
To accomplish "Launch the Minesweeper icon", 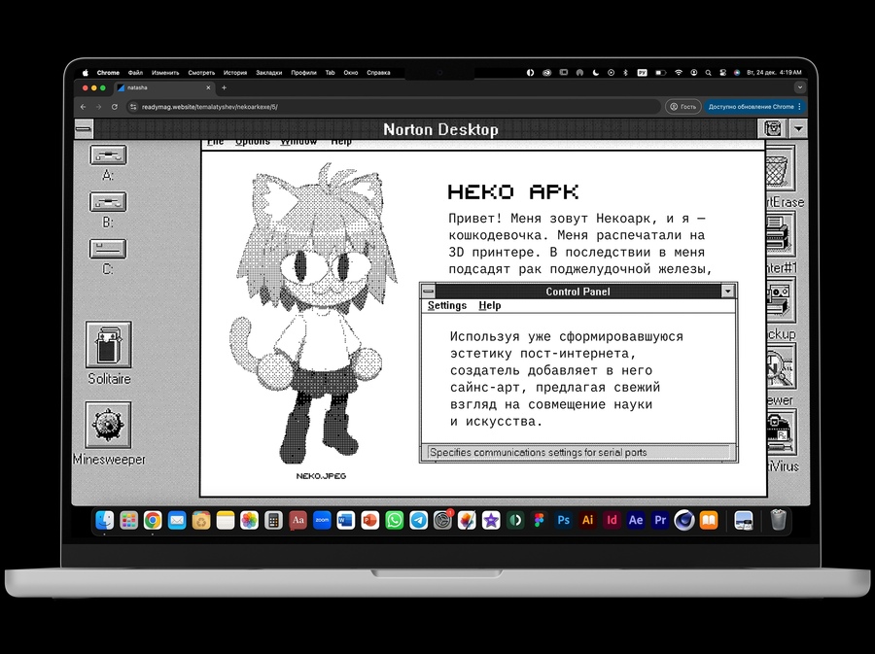I will pyautogui.click(x=108, y=425).
